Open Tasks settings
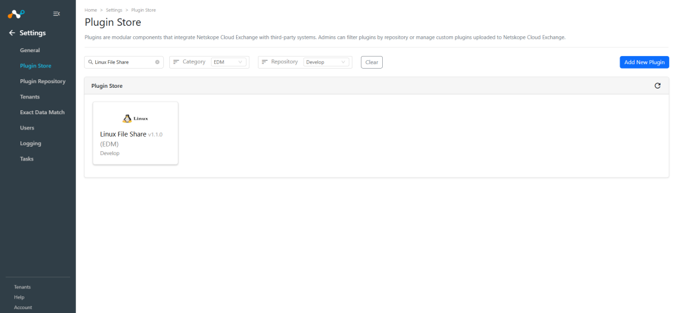Viewport: 677px width, 313px height. pyautogui.click(x=26, y=159)
